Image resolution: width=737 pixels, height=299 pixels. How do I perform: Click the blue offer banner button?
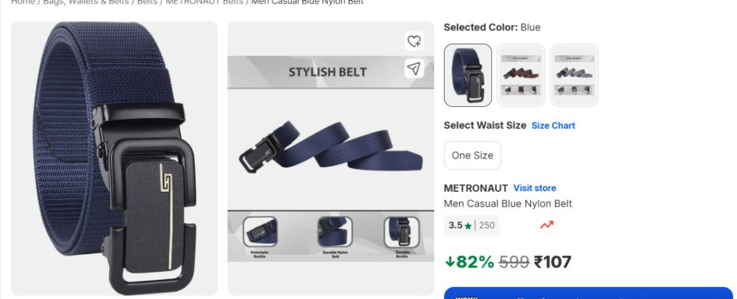(588, 293)
